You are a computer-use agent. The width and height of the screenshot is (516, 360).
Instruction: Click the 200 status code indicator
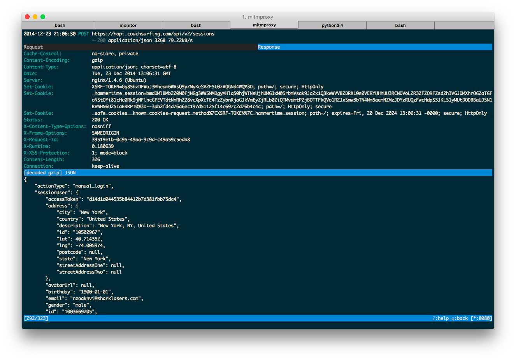click(102, 40)
